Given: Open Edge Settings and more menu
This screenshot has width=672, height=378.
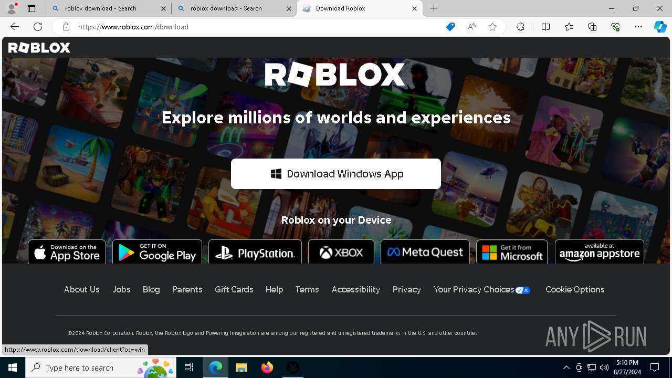Looking at the screenshot, I should (x=638, y=27).
